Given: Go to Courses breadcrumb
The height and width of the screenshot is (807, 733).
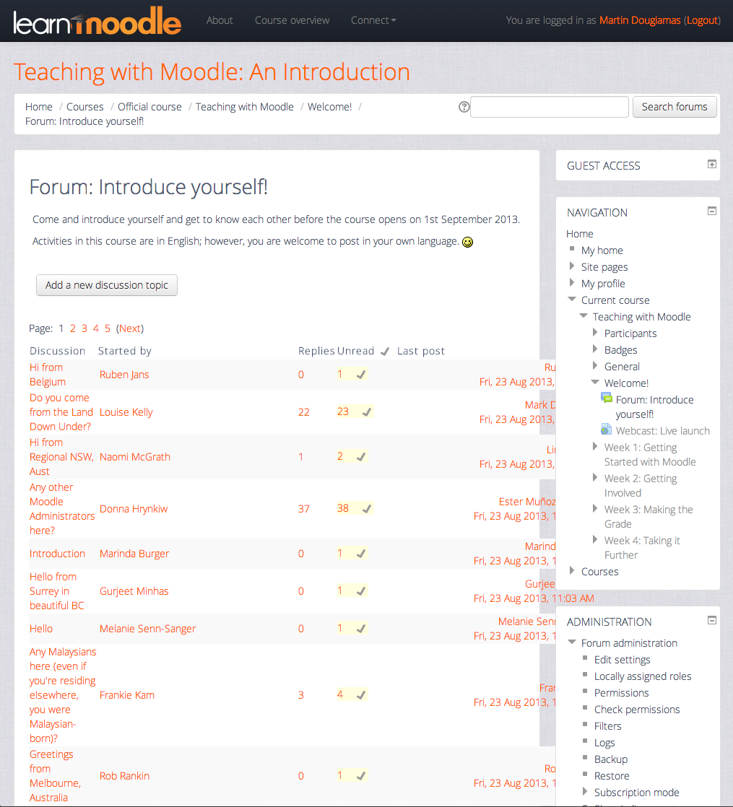Looking at the screenshot, I should [x=85, y=107].
